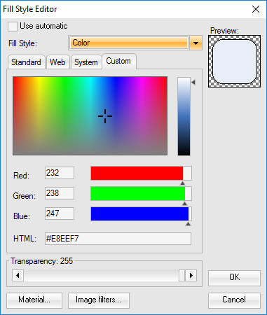This screenshot has width=267, height=315.
Task: Click the red color slider bar
Action: (141, 173)
